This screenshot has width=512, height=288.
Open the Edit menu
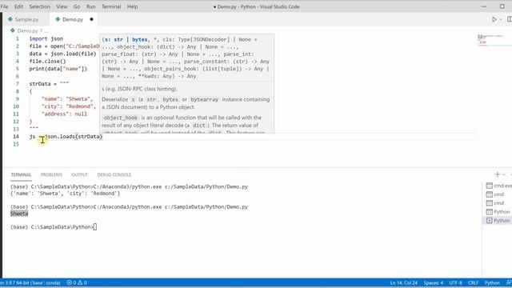click(18, 6)
